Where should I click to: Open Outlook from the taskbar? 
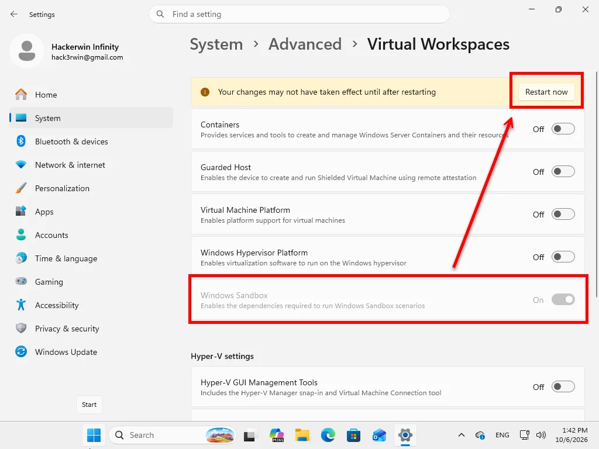(x=379, y=435)
